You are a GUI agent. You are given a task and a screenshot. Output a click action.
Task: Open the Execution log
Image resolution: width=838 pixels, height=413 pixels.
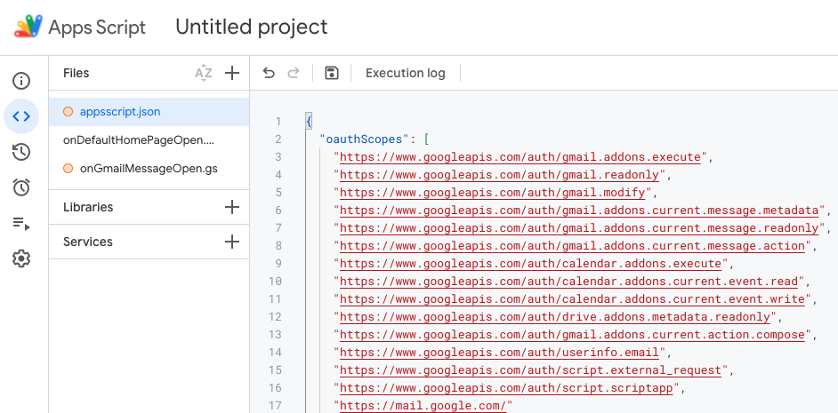[x=405, y=73]
